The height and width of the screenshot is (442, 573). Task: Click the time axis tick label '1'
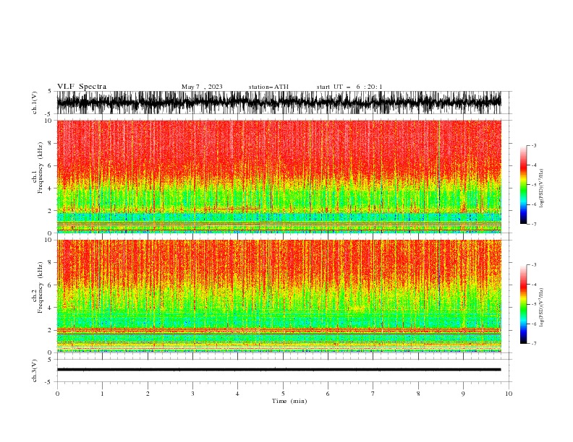tap(102, 394)
